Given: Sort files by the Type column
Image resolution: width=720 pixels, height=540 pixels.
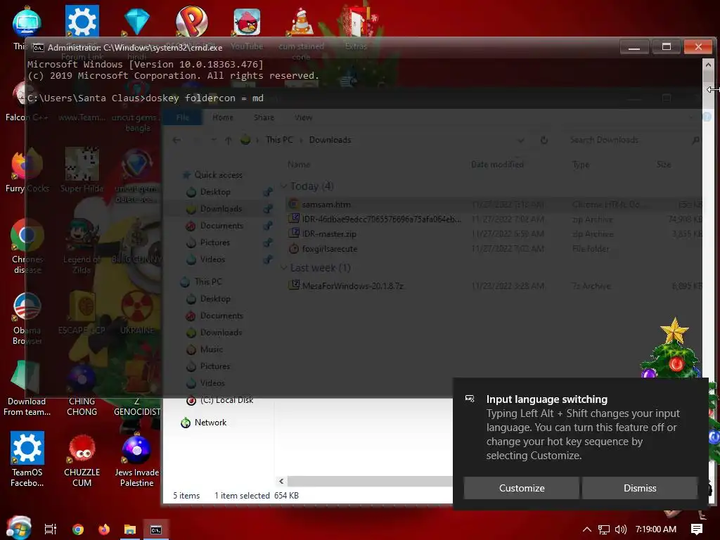Looking at the screenshot, I should (581, 165).
